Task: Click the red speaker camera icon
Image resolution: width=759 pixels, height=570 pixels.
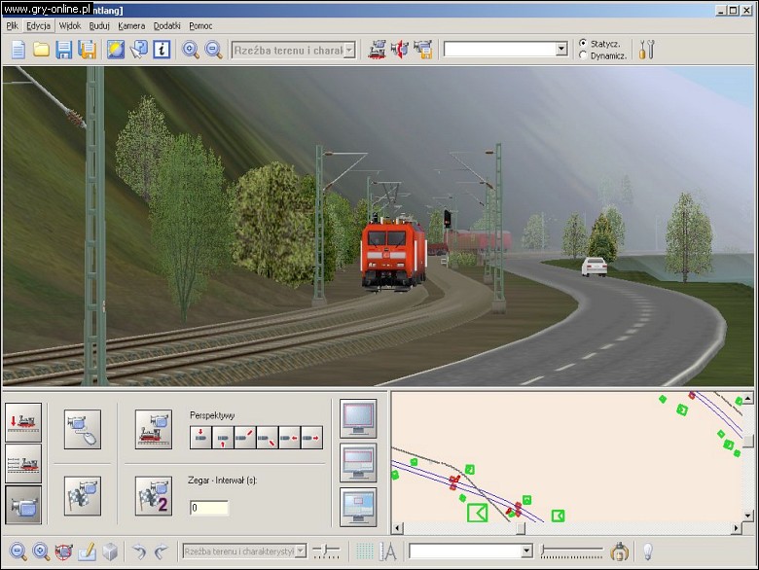Action: [x=400, y=50]
